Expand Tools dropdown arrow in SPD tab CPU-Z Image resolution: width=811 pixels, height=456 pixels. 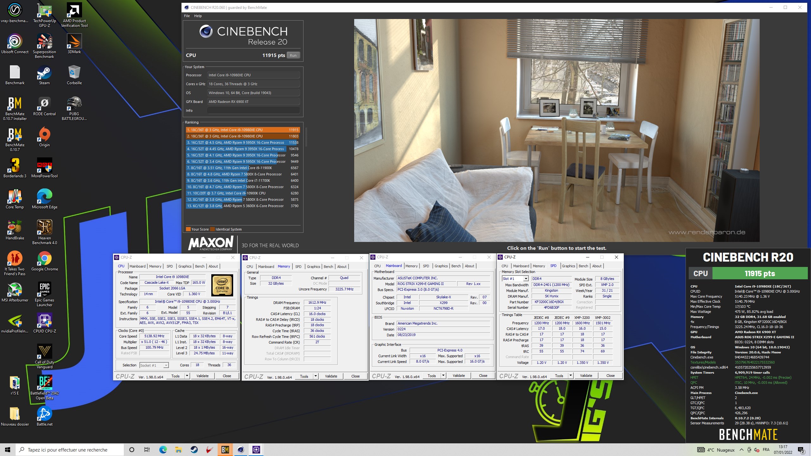(571, 376)
